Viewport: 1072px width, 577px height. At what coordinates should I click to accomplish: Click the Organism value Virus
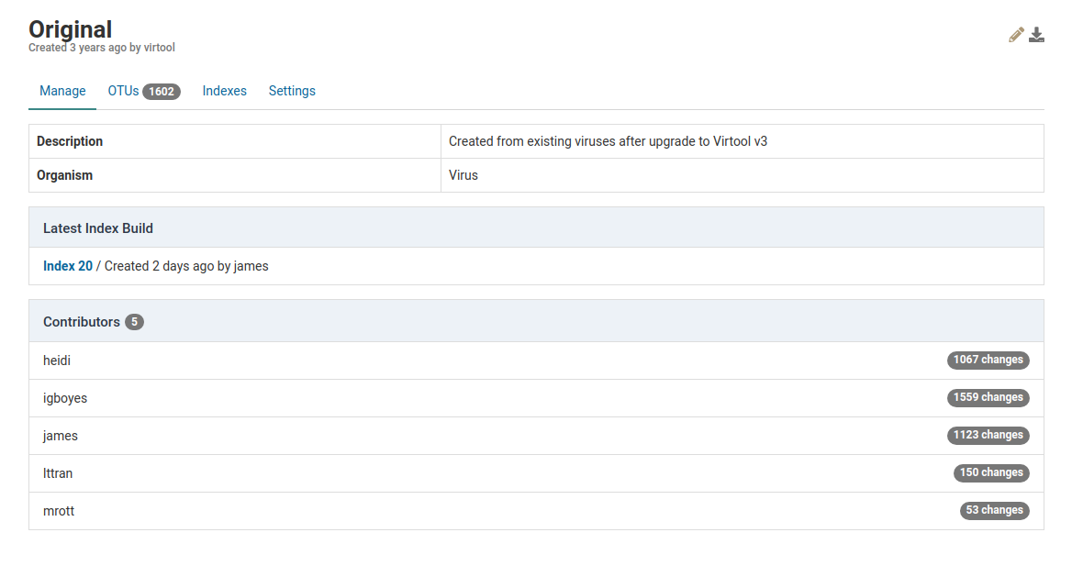point(463,175)
